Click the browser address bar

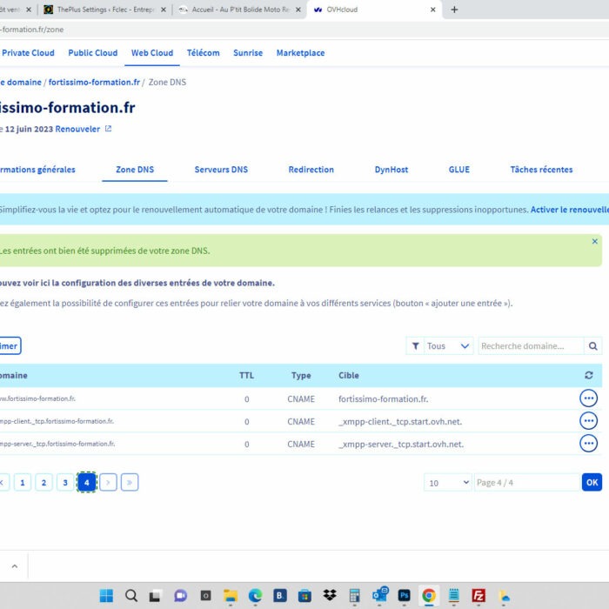304,30
